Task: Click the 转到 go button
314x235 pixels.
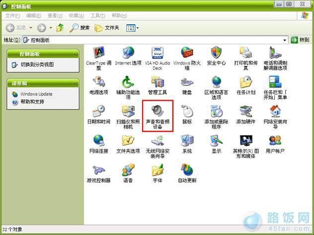Action: pos(300,40)
